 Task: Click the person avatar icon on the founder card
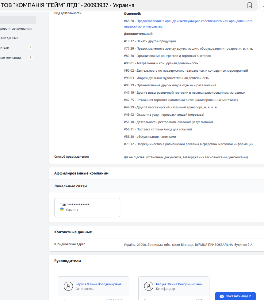click(68, 286)
